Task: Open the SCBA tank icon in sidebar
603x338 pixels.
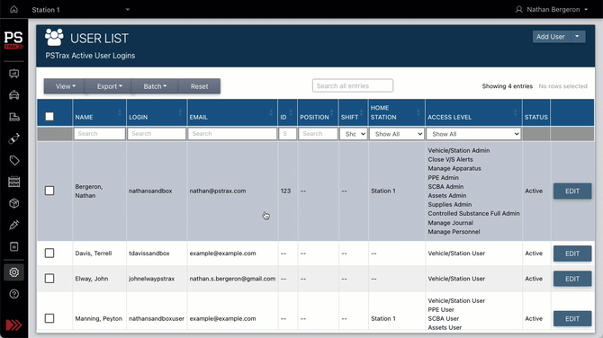Action: click(x=14, y=138)
